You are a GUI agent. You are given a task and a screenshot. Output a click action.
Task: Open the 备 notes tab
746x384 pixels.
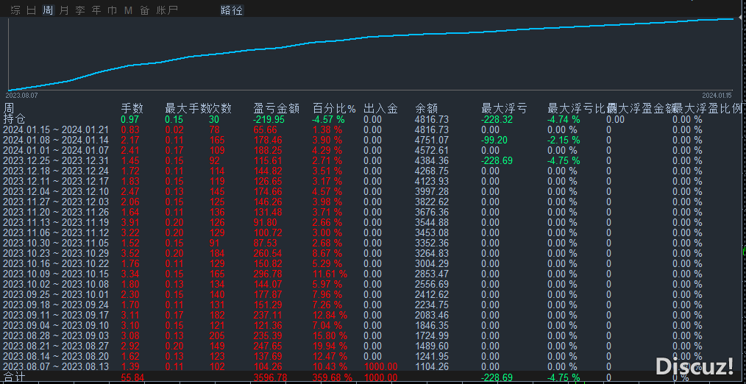145,10
